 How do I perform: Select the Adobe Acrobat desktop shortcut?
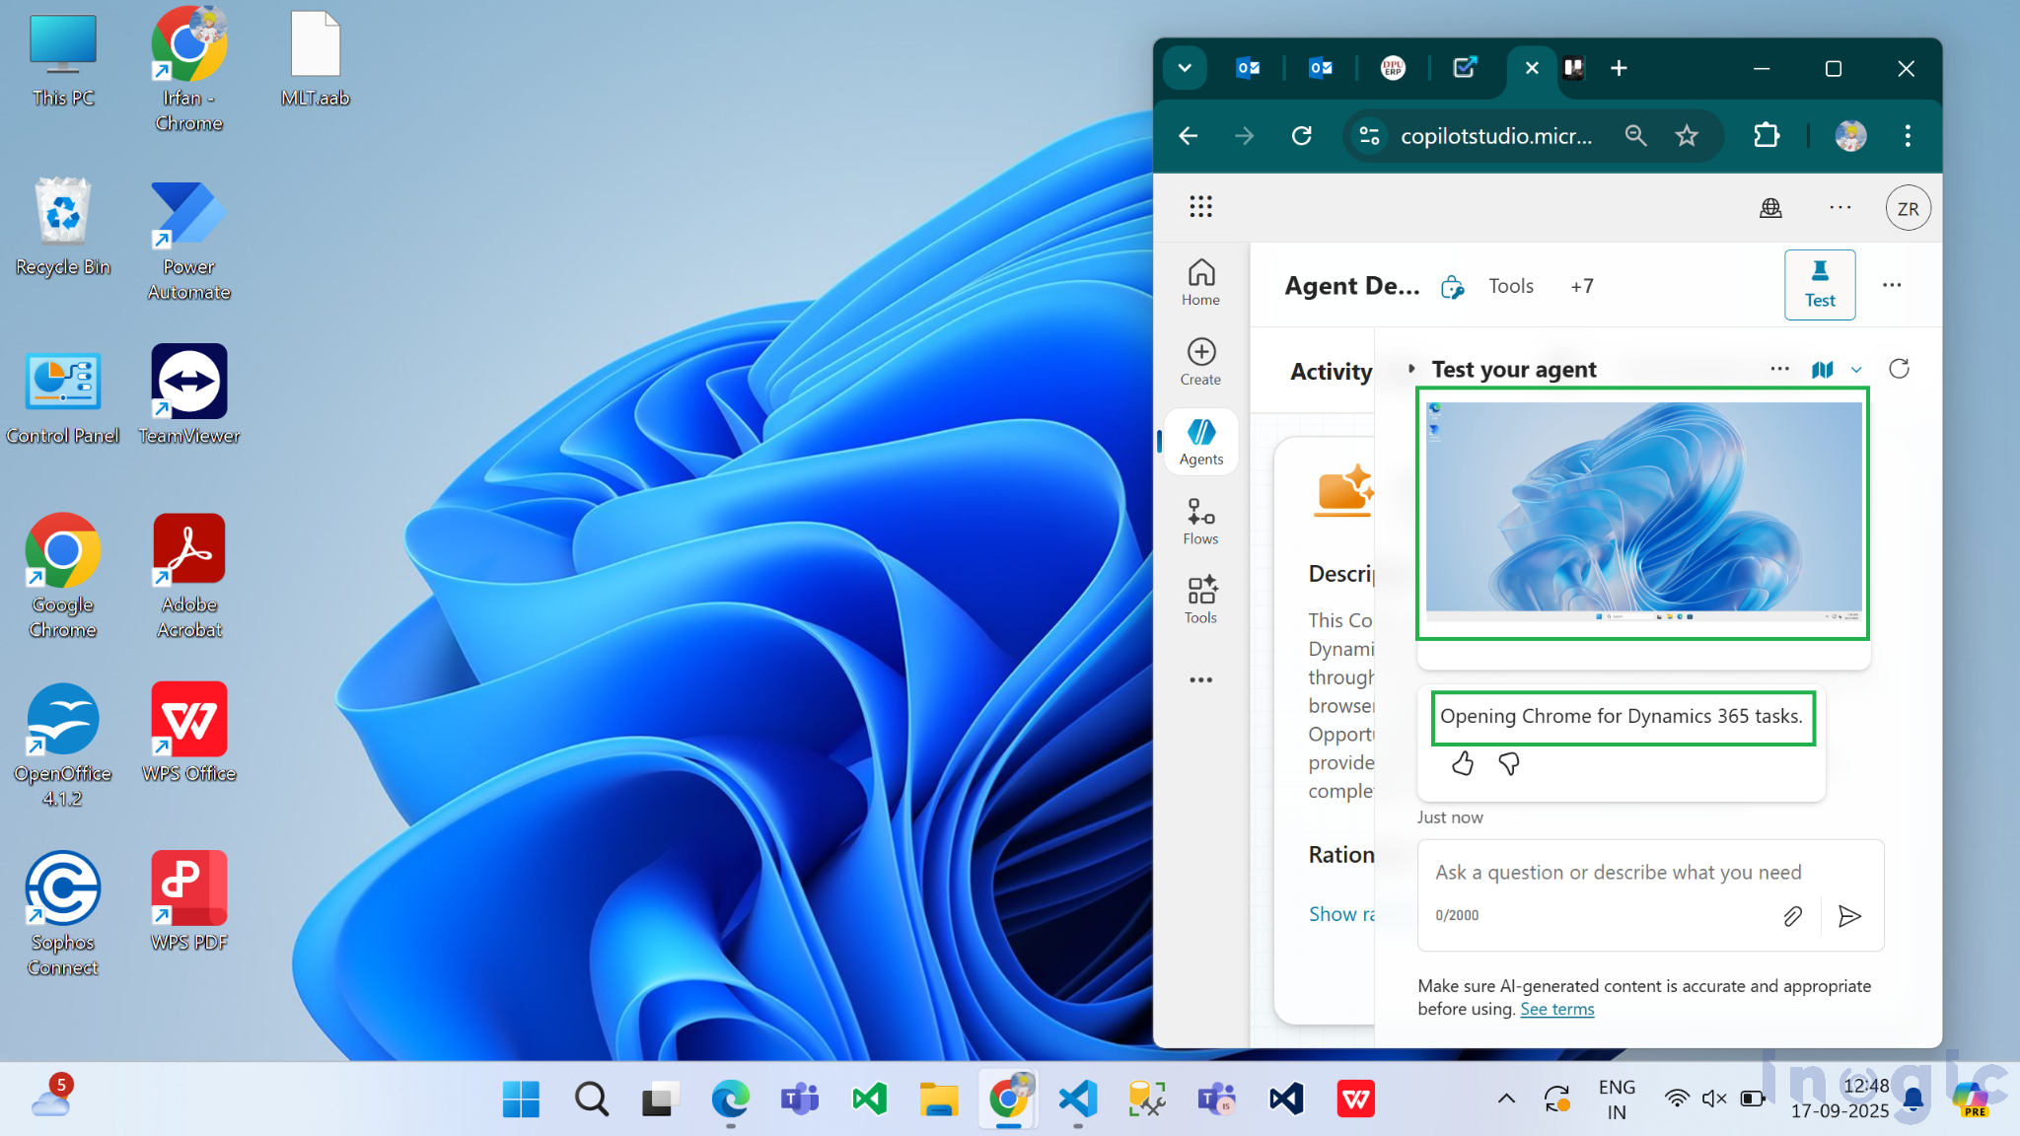tap(188, 577)
